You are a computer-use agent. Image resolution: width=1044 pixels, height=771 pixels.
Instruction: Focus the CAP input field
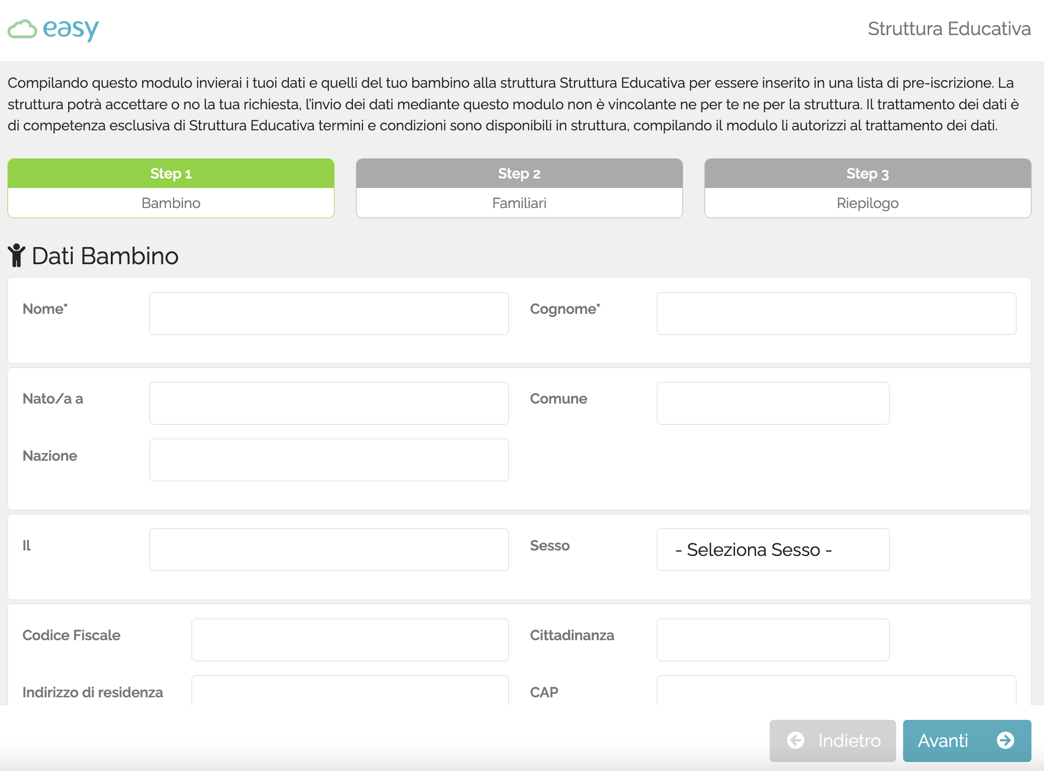[836, 692]
